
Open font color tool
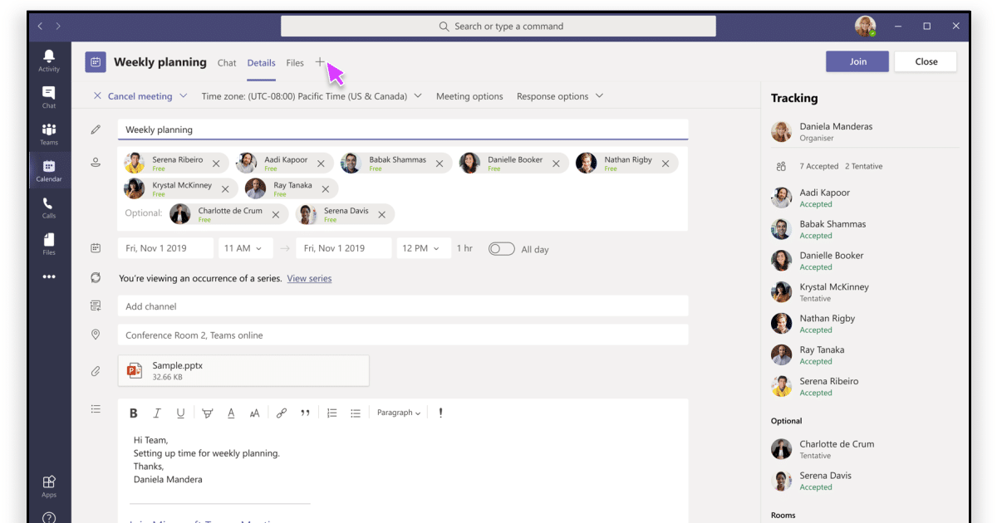pyautogui.click(x=231, y=413)
